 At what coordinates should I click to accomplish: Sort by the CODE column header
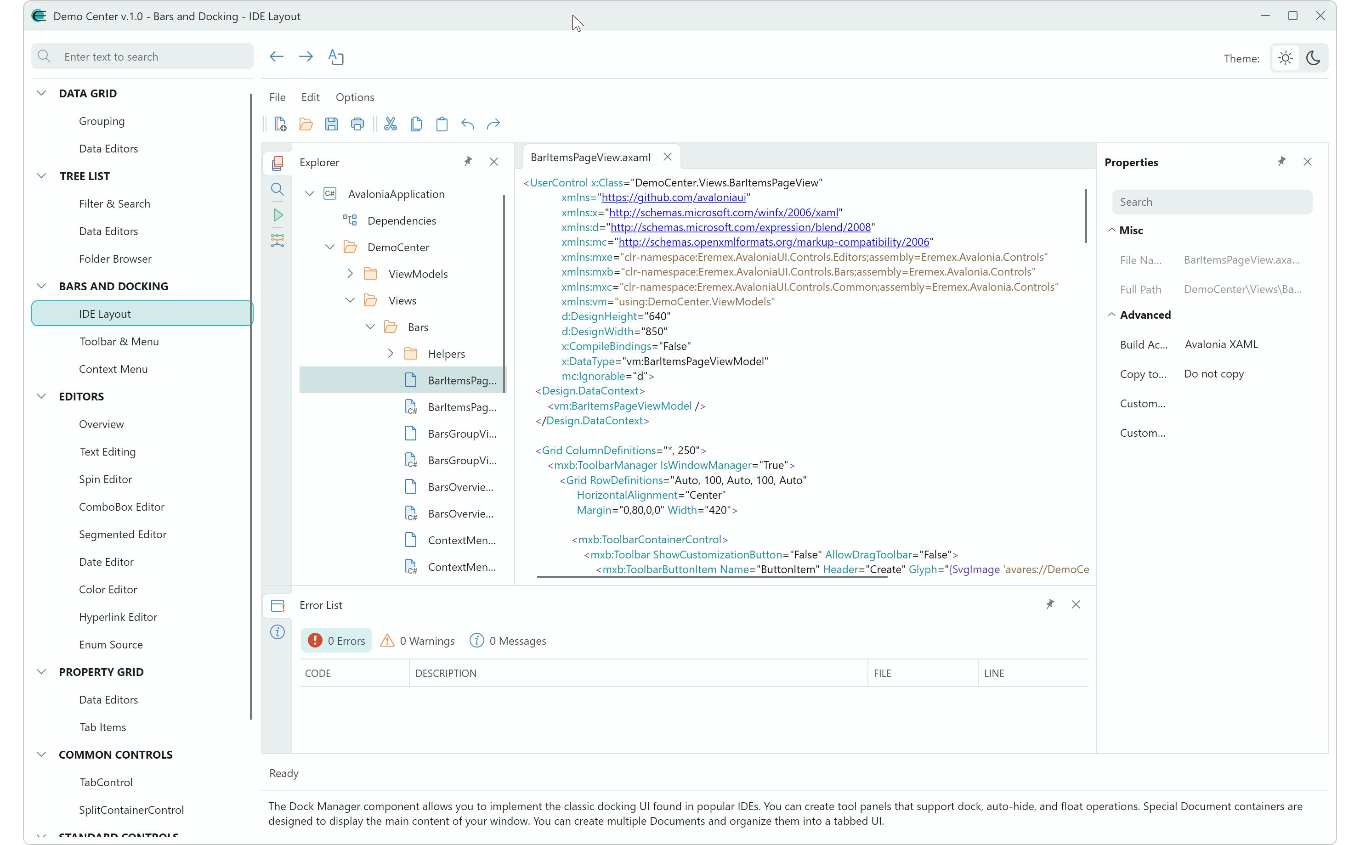click(x=354, y=673)
